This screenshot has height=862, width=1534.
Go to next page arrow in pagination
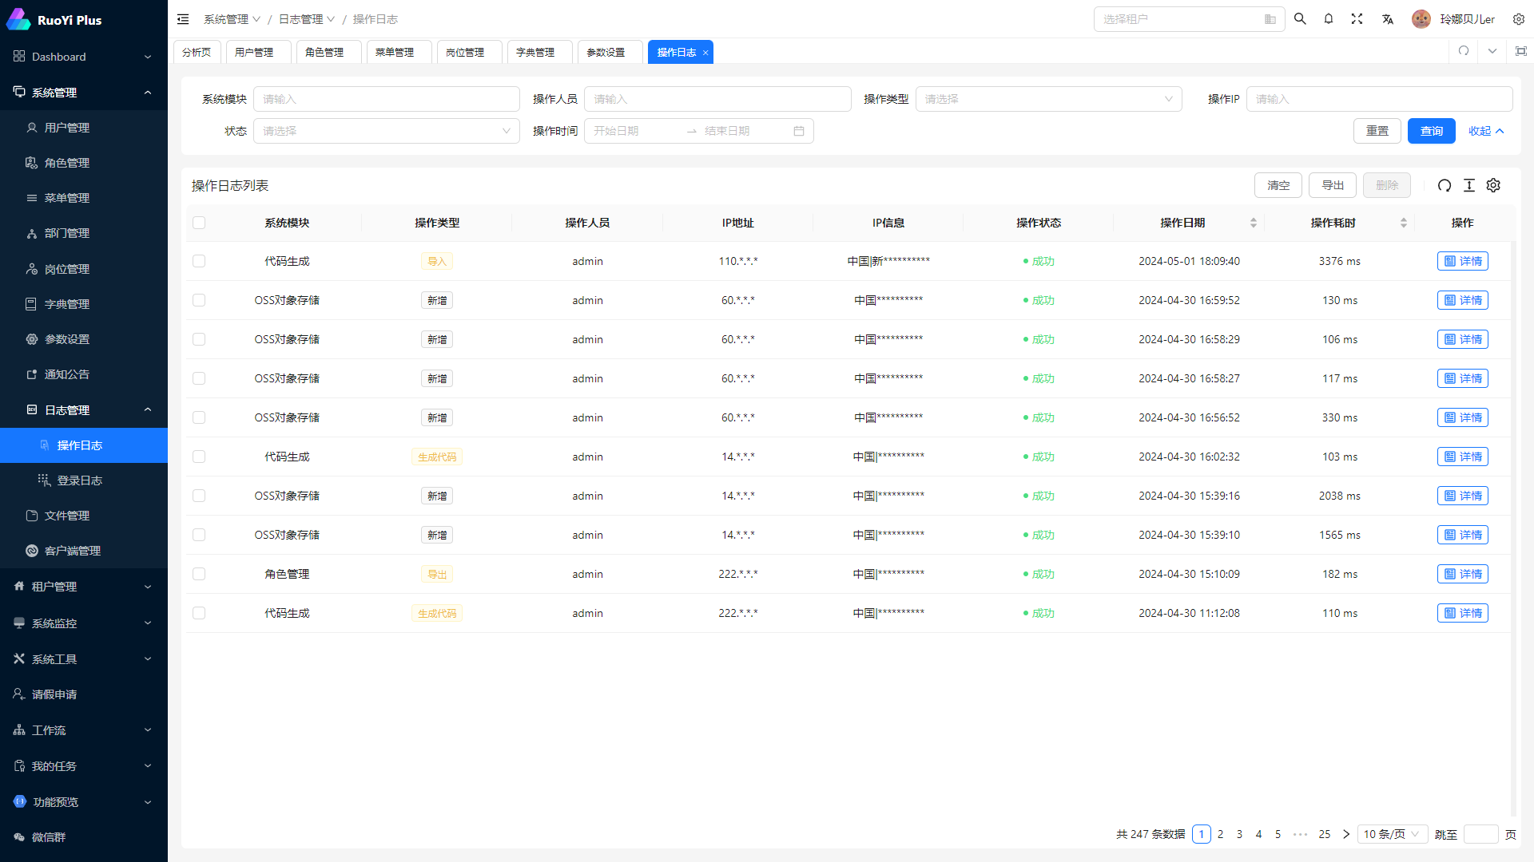point(1345,834)
